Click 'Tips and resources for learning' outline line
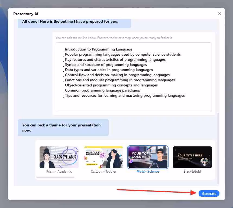Viewport: 233px width, 208px height. pyautogui.click(x=125, y=95)
